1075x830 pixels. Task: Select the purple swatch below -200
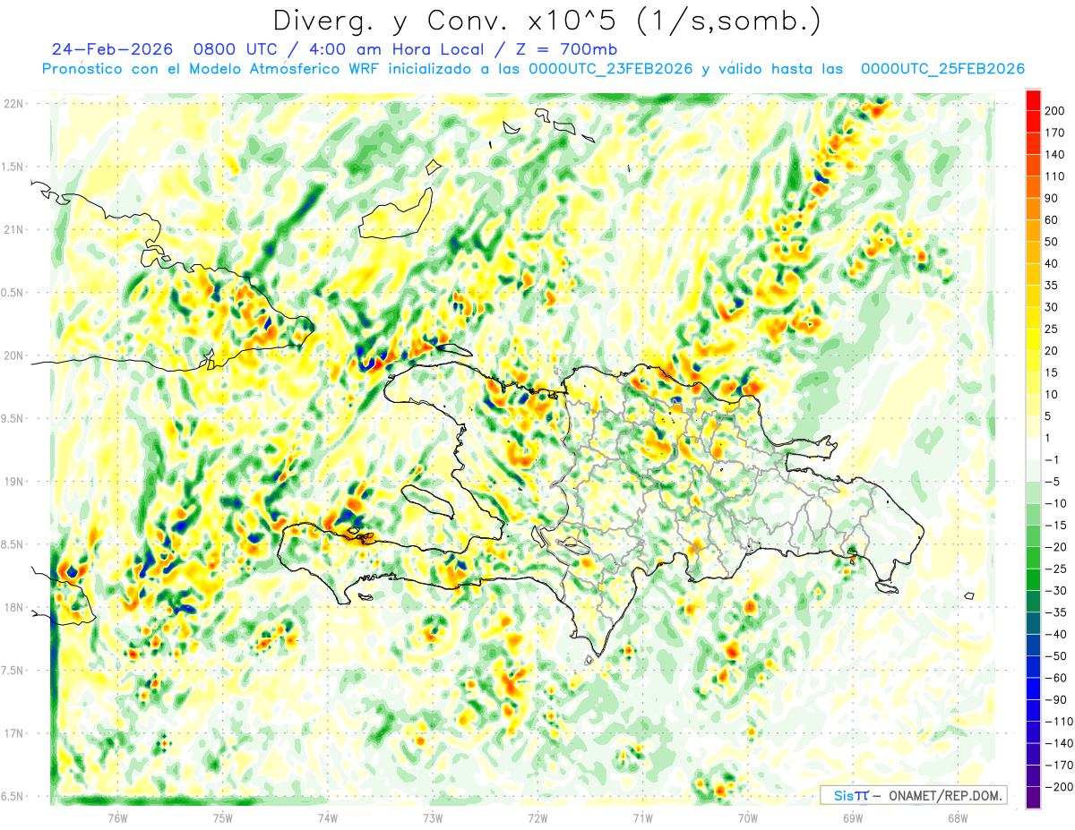tap(1033, 798)
